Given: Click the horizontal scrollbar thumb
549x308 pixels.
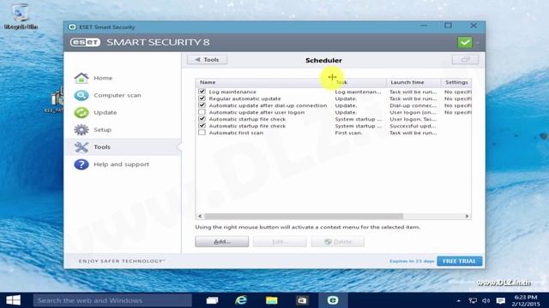Looking at the screenshot, I should pos(304,216).
